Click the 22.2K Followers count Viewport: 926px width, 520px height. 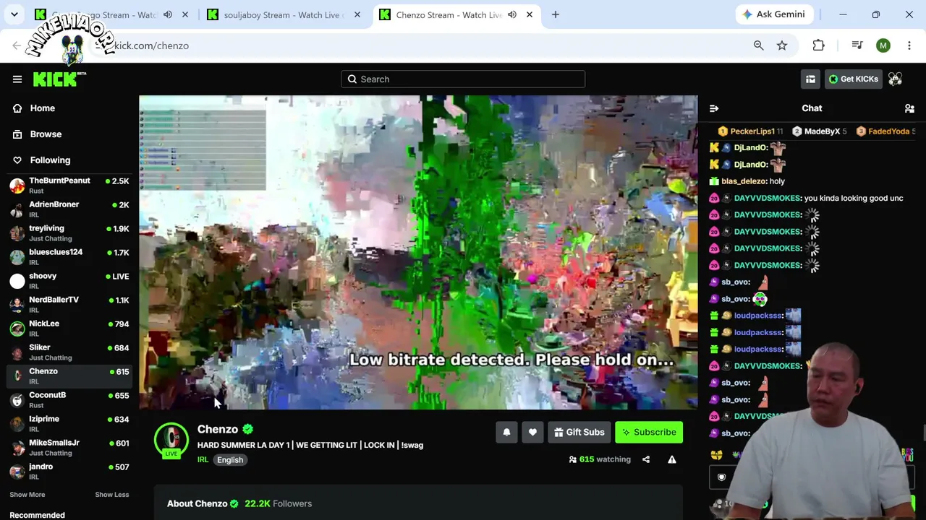[x=278, y=503]
